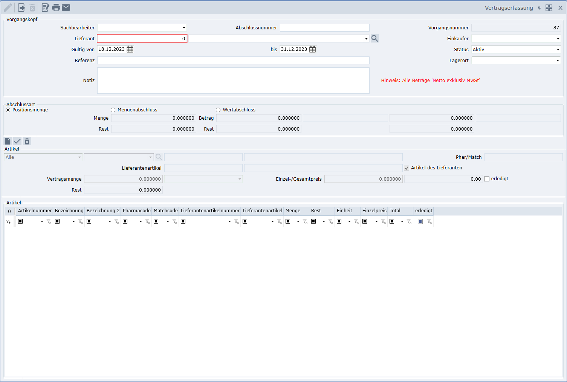This screenshot has height=382, width=567.
Task: Create new article position with the page icon
Action: [x=8, y=141]
